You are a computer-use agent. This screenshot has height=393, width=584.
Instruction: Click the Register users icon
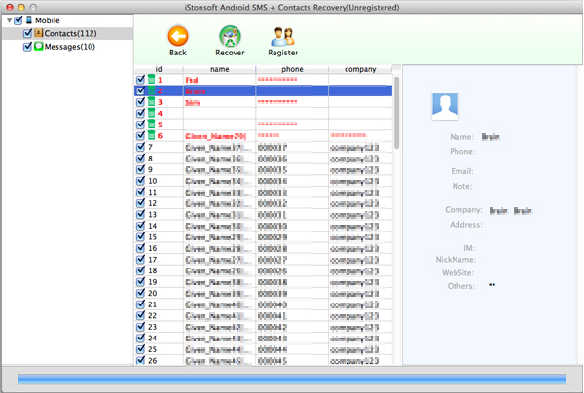click(282, 37)
